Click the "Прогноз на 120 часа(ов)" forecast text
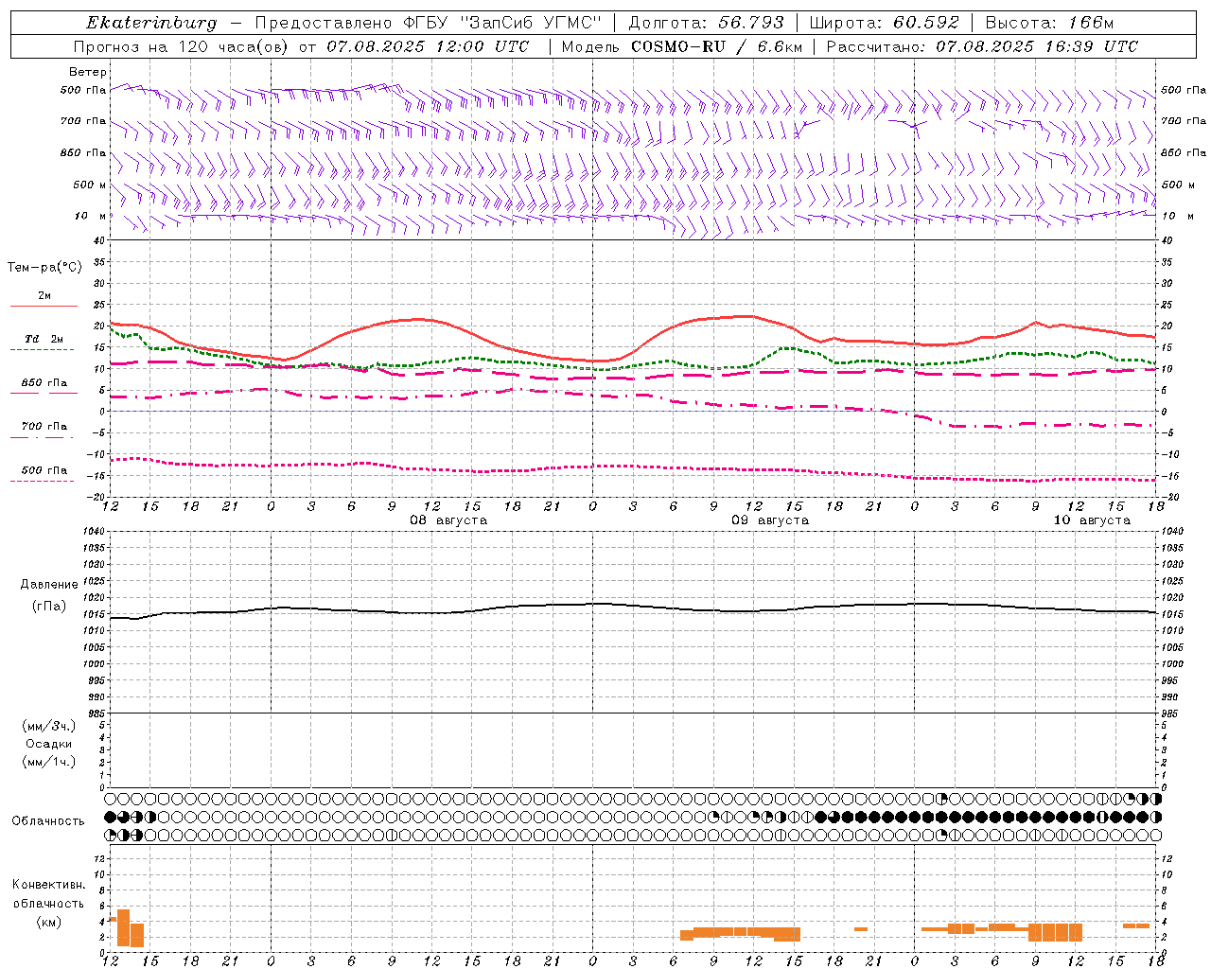1211x969 pixels. pyautogui.click(x=182, y=46)
